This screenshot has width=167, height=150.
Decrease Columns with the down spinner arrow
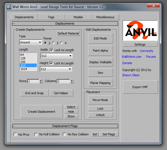(x=72, y=82)
